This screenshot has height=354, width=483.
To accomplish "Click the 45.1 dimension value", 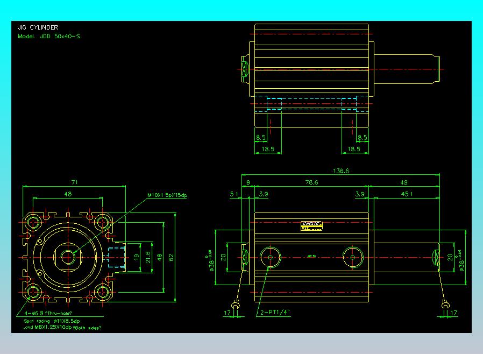I will click(x=407, y=194).
